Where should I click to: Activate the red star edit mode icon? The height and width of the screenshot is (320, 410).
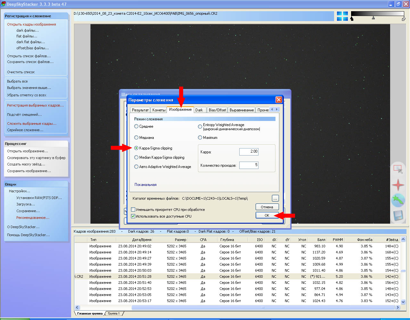coord(398,185)
